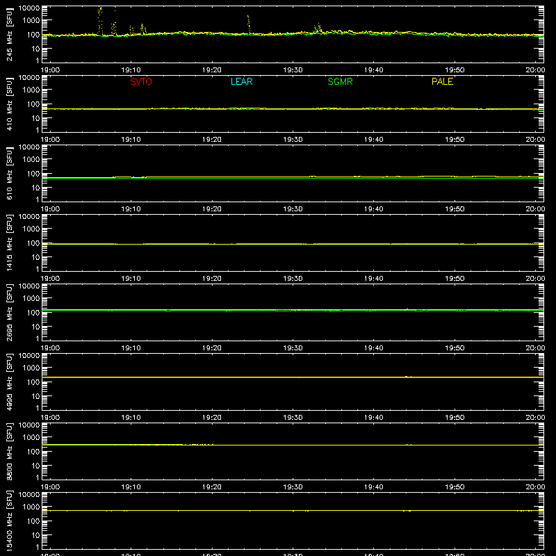Click the 10 tick label on the 1415 MHz axis
This screenshot has width=556, height=556.
click(35, 257)
